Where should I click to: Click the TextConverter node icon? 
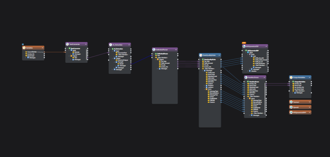pyautogui.click(x=67, y=44)
